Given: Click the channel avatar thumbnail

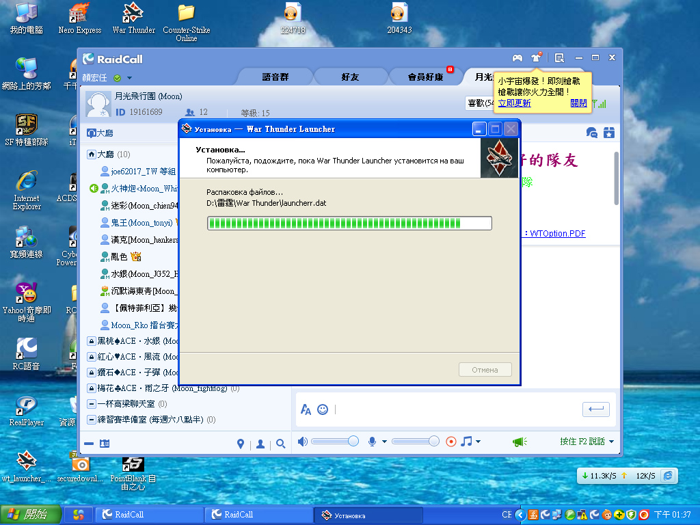Looking at the screenshot, I should coord(98,104).
